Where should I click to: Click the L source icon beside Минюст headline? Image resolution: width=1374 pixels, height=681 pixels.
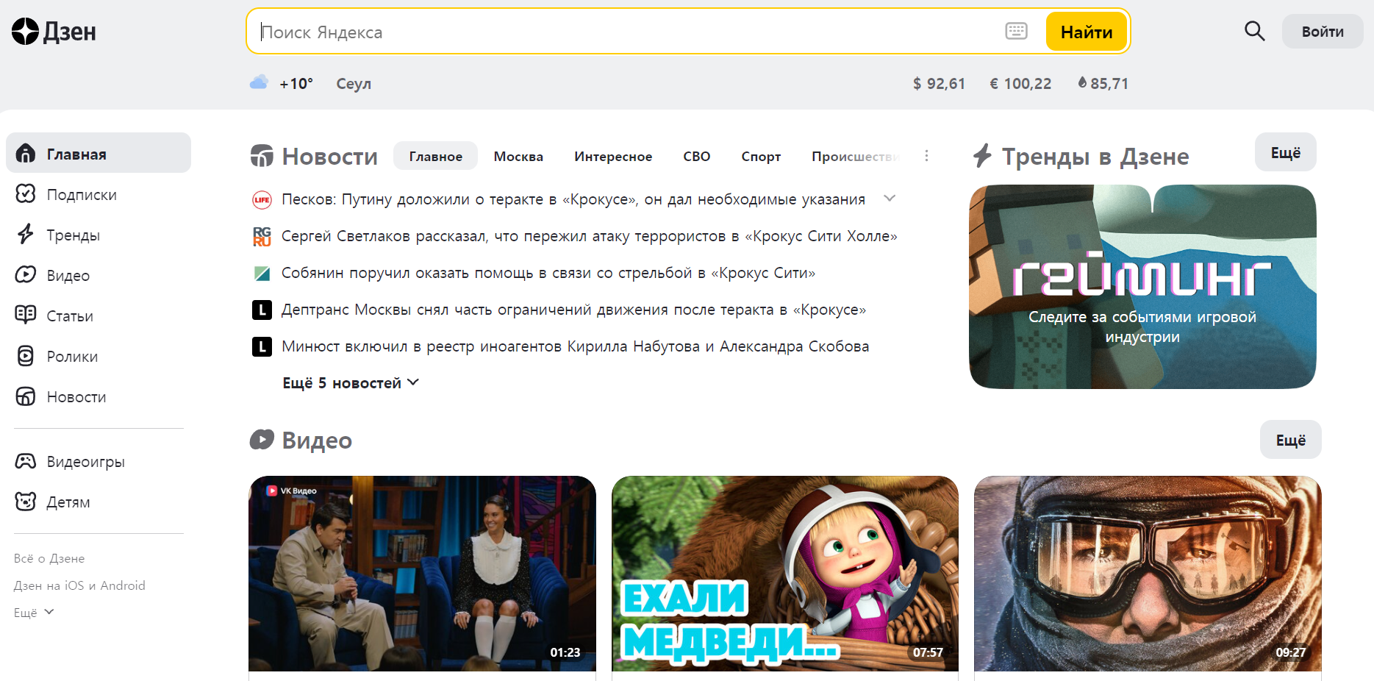(x=262, y=346)
